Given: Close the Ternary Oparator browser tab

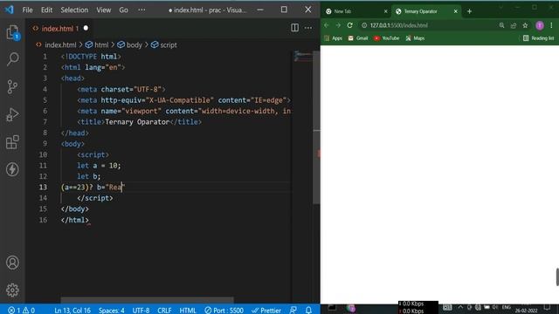Looking at the screenshot, I should point(455,11).
